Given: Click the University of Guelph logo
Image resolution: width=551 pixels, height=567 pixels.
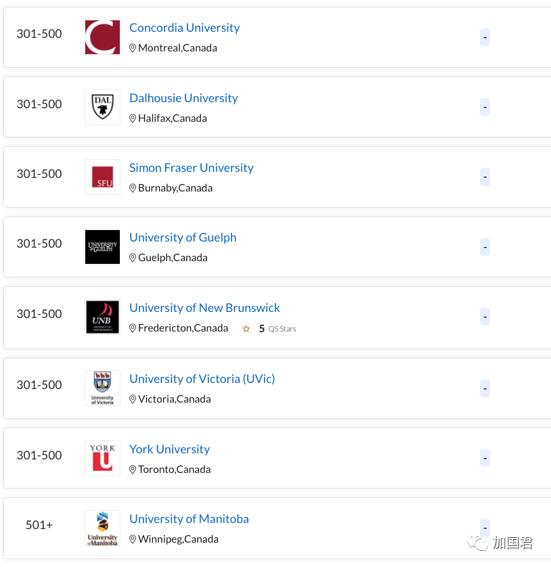Looking at the screenshot, I should tap(102, 247).
